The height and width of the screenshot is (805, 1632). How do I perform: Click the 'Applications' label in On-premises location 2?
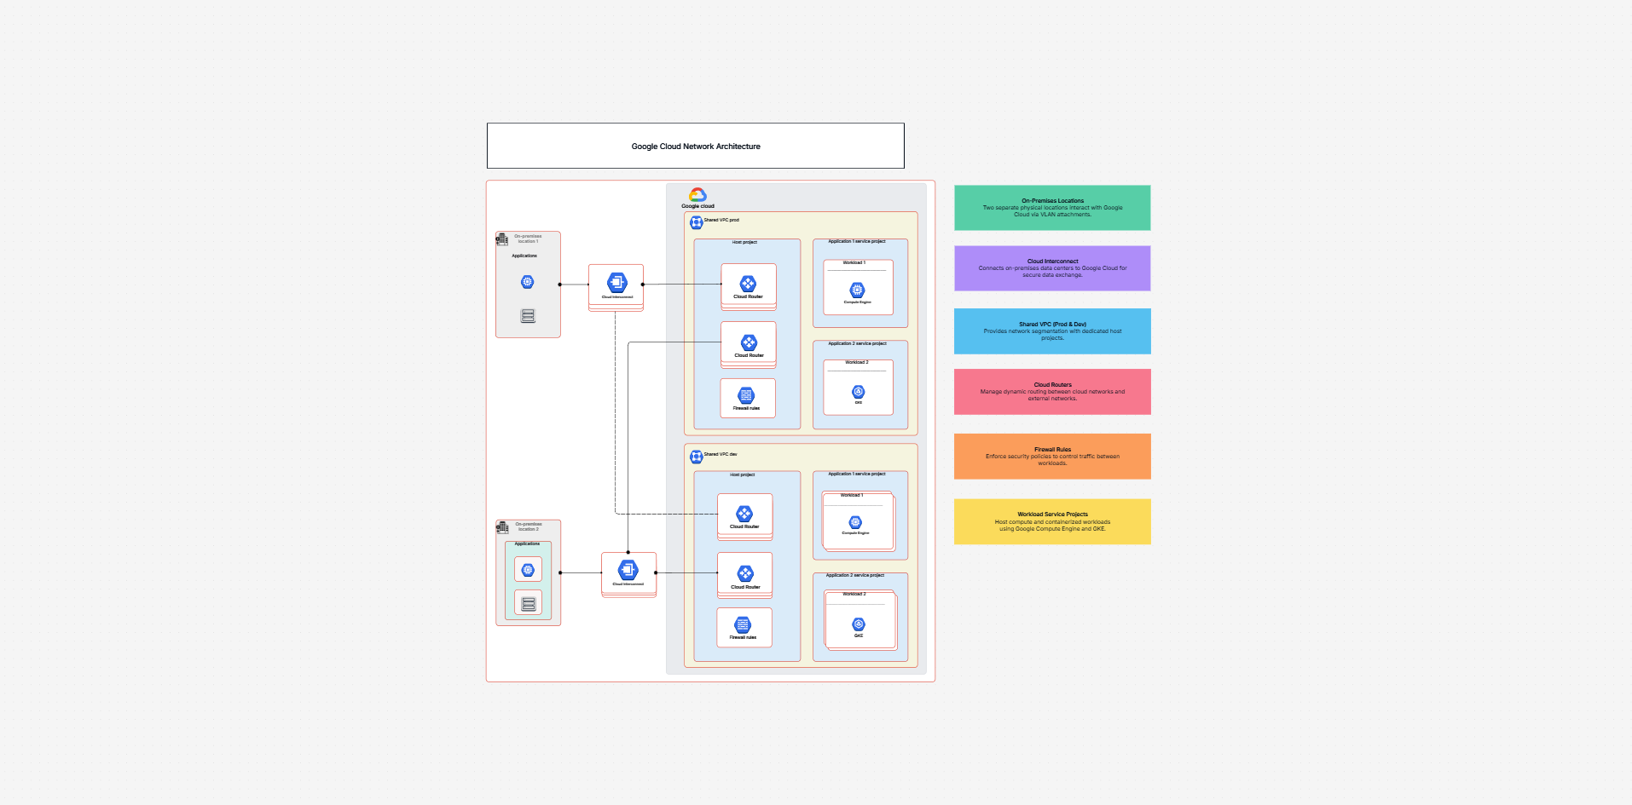click(527, 543)
